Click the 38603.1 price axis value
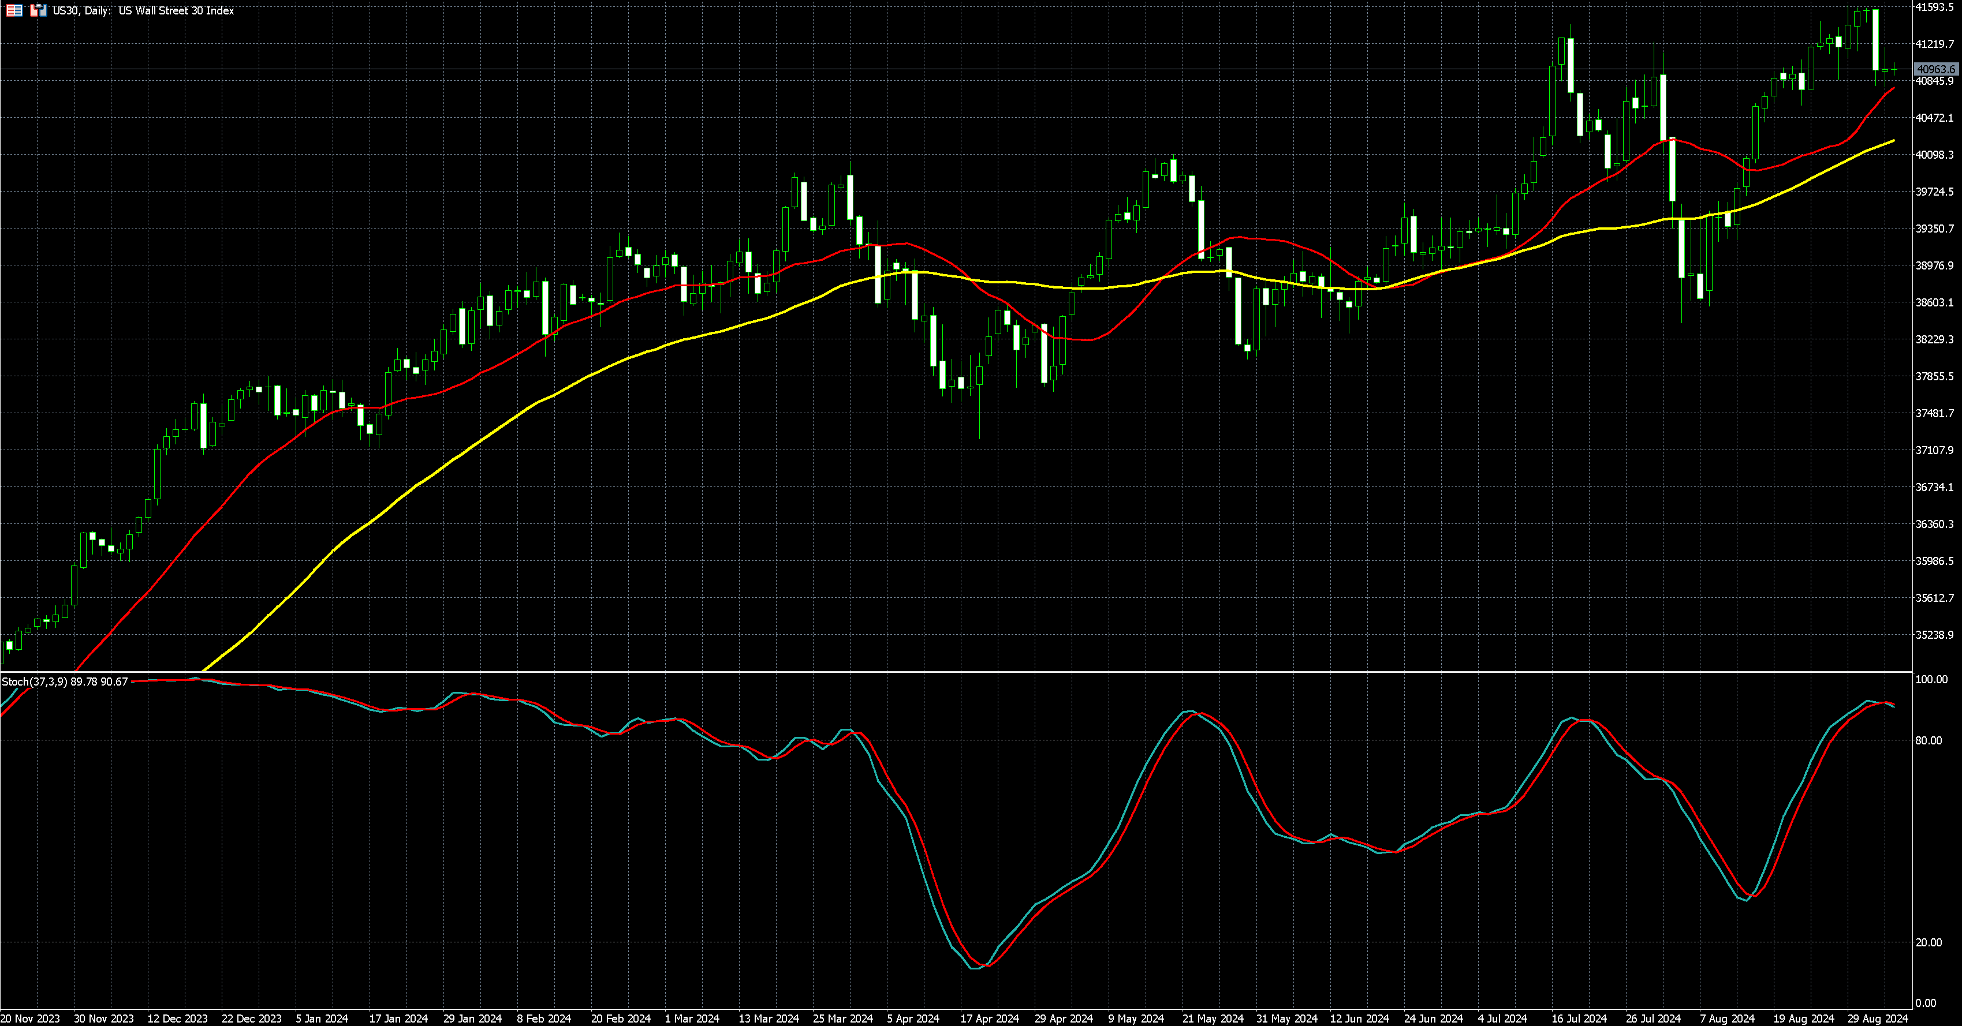 pos(1935,303)
